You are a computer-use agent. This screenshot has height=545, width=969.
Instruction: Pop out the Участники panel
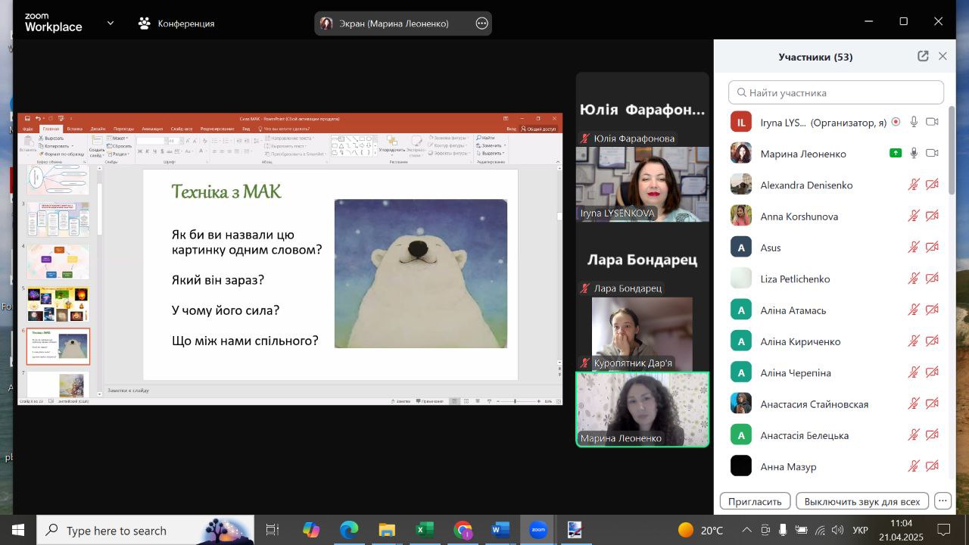(923, 56)
